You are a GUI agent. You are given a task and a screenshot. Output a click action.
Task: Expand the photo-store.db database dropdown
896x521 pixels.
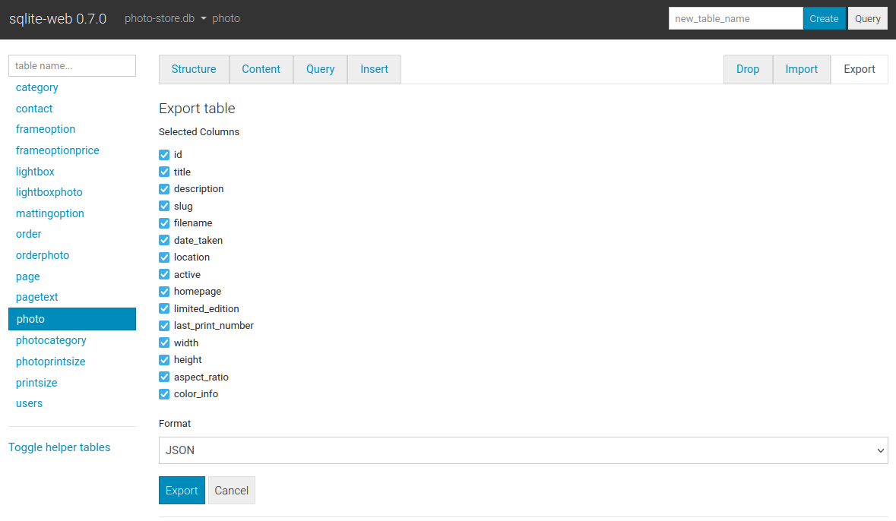point(166,18)
